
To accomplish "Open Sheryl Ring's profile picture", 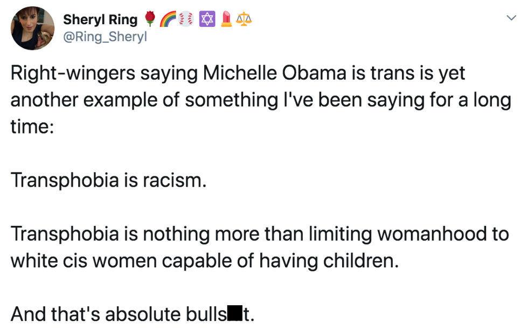I will (33, 29).
